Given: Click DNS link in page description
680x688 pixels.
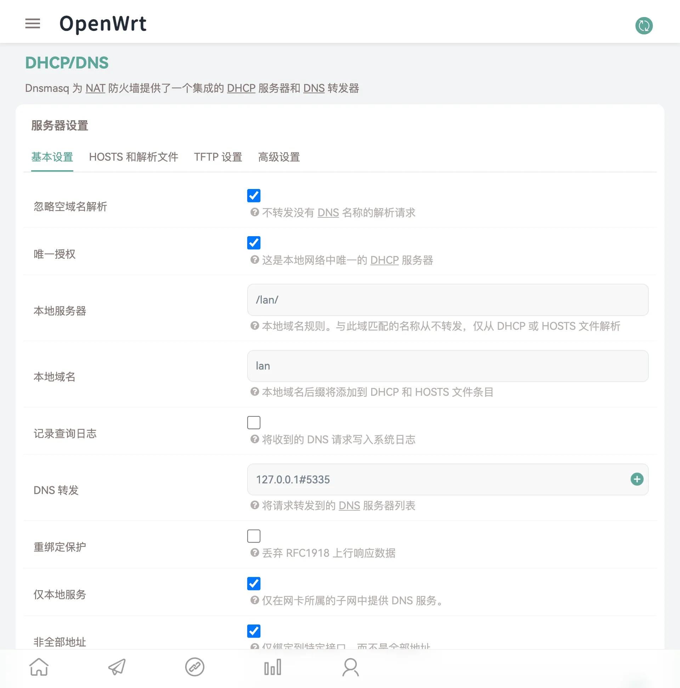Looking at the screenshot, I should pos(314,88).
